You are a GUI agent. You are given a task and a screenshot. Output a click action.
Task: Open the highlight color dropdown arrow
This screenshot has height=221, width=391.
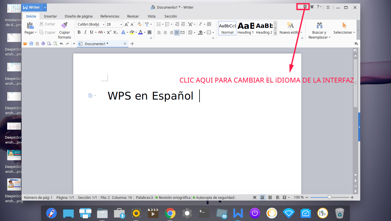pyautogui.click(x=136, y=32)
